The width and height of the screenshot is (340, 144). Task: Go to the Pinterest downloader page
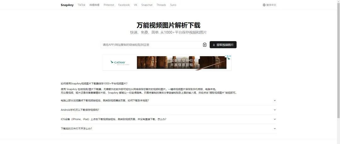(109, 5)
